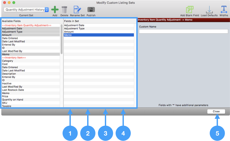Open the Quantity Adjustment History set dropdown
Image resolution: width=230 pixels, height=141 pixels.
pyautogui.click(x=26, y=10)
